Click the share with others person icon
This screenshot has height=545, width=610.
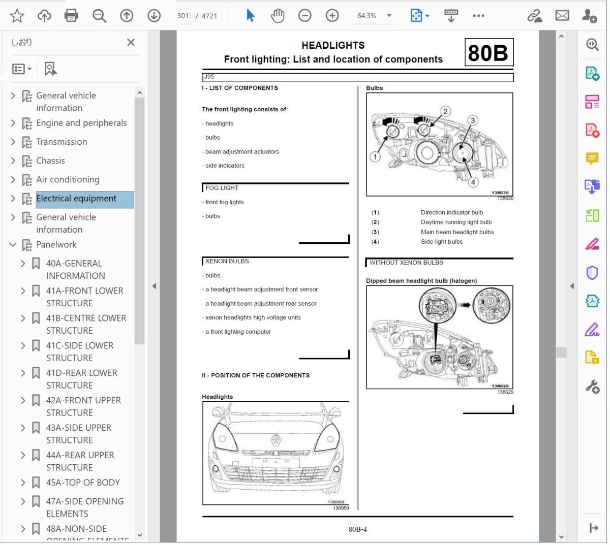click(590, 16)
